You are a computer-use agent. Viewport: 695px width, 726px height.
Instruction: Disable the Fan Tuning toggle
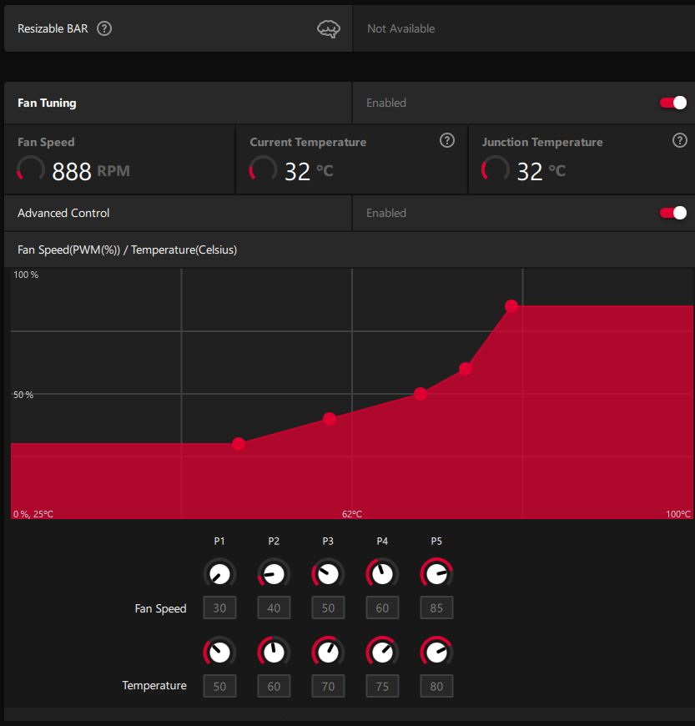673,103
